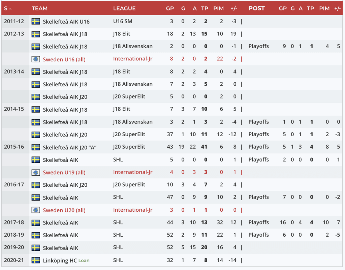Sort by TEAM column header
345x270 pixels.
tap(40, 8)
